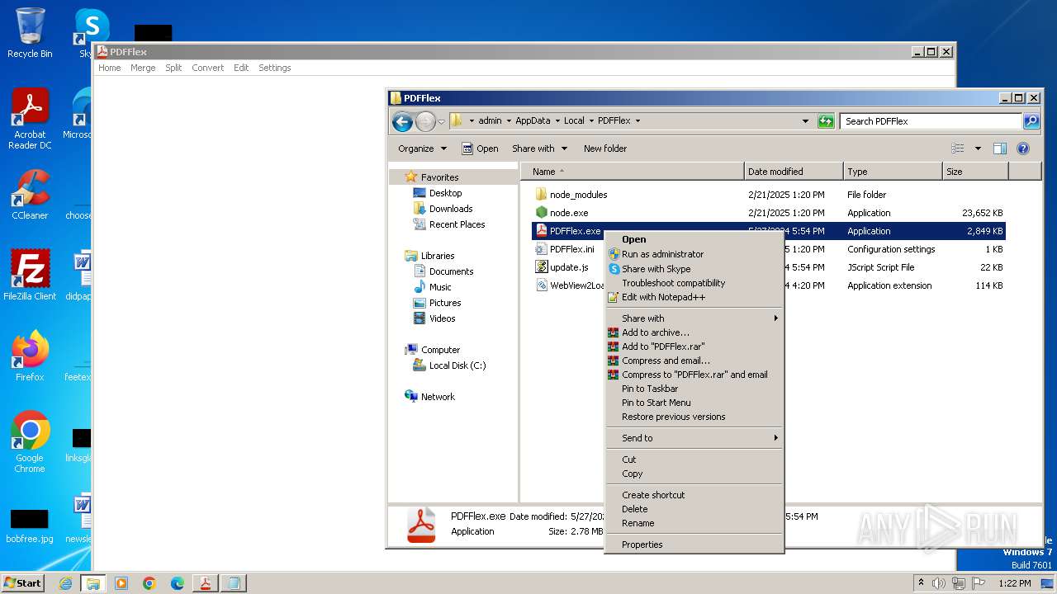Launch Firefox from the desktop
The height and width of the screenshot is (594, 1057).
point(30,356)
